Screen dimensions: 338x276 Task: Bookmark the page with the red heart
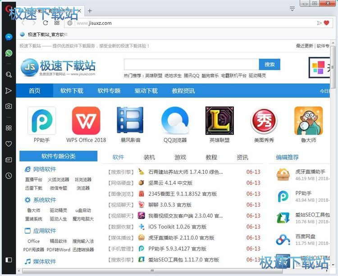coord(327,23)
